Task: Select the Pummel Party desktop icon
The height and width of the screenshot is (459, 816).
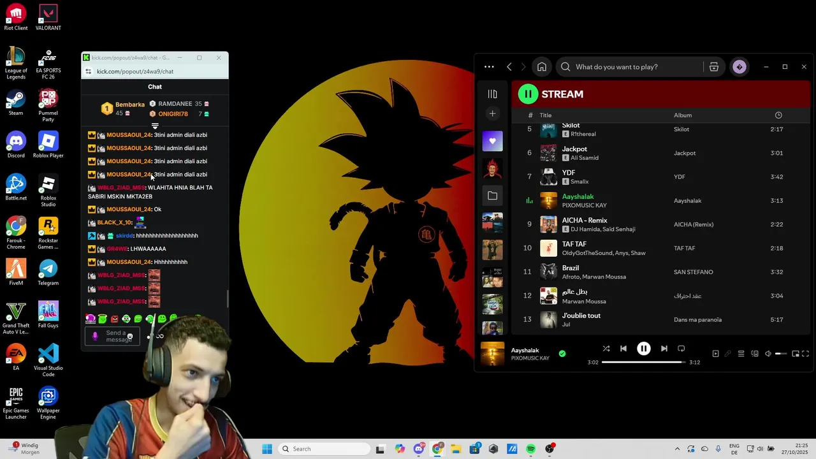Action: 48,105
